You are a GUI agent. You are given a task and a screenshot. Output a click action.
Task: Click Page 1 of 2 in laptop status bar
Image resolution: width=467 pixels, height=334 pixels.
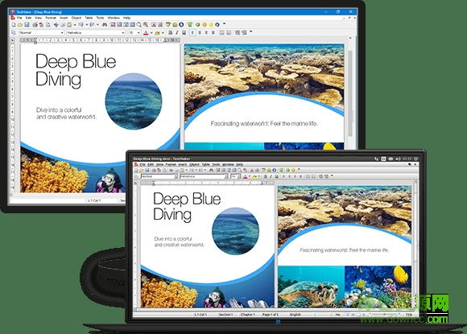[x=270, y=315]
